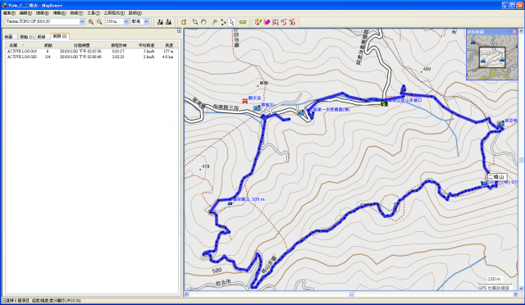Sort tracks by 名稱 column header
This screenshot has height=305, width=525.
tap(22, 45)
